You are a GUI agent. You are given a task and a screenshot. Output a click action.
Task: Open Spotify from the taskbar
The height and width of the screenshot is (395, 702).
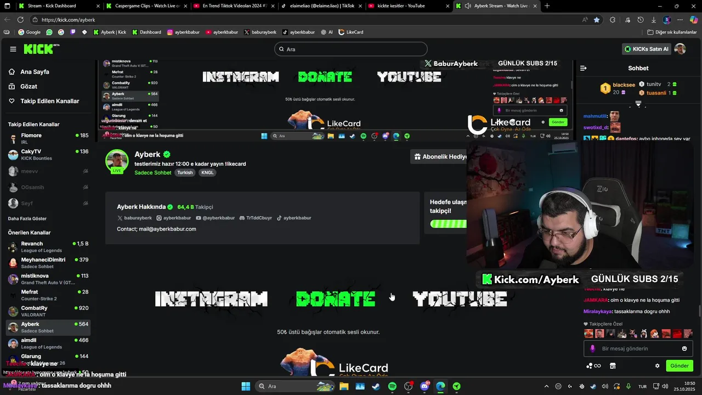(392, 386)
